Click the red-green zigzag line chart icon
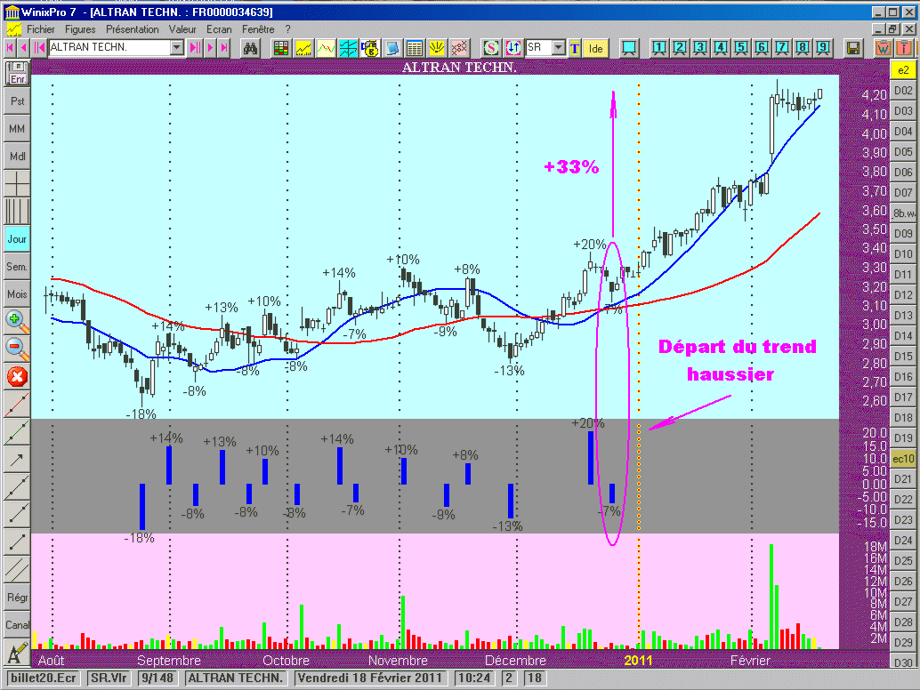The width and height of the screenshot is (920, 690). 326,48
